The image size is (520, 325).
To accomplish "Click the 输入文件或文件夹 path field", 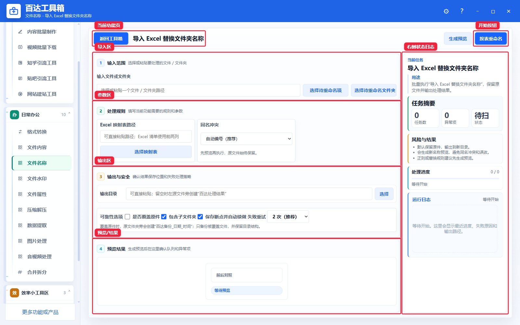I will click(198, 90).
